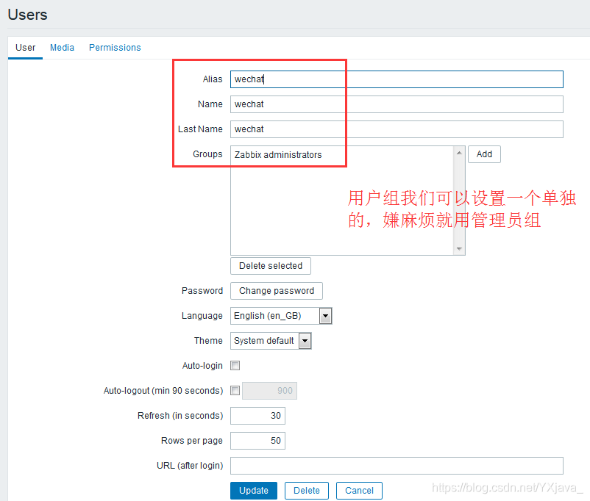
Task: Switch to the User tab
Action: (25, 48)
